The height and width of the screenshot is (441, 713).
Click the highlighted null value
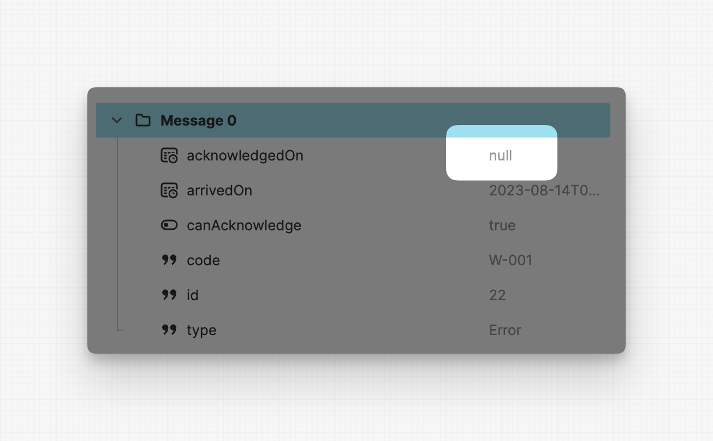(x=501, y=156)
